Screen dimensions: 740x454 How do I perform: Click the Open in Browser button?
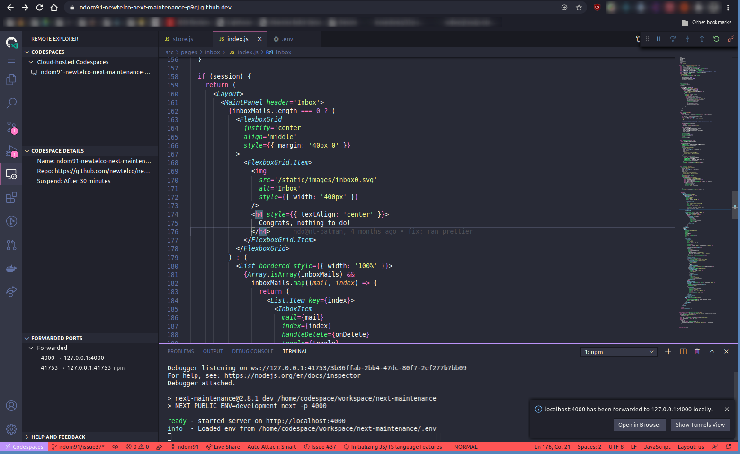(640, 425)
